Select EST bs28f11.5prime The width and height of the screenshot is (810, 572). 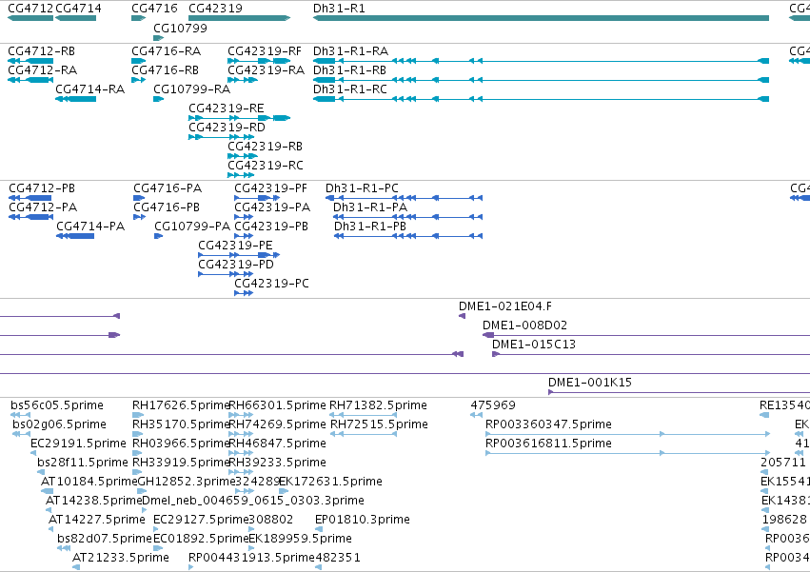(83, 462)
